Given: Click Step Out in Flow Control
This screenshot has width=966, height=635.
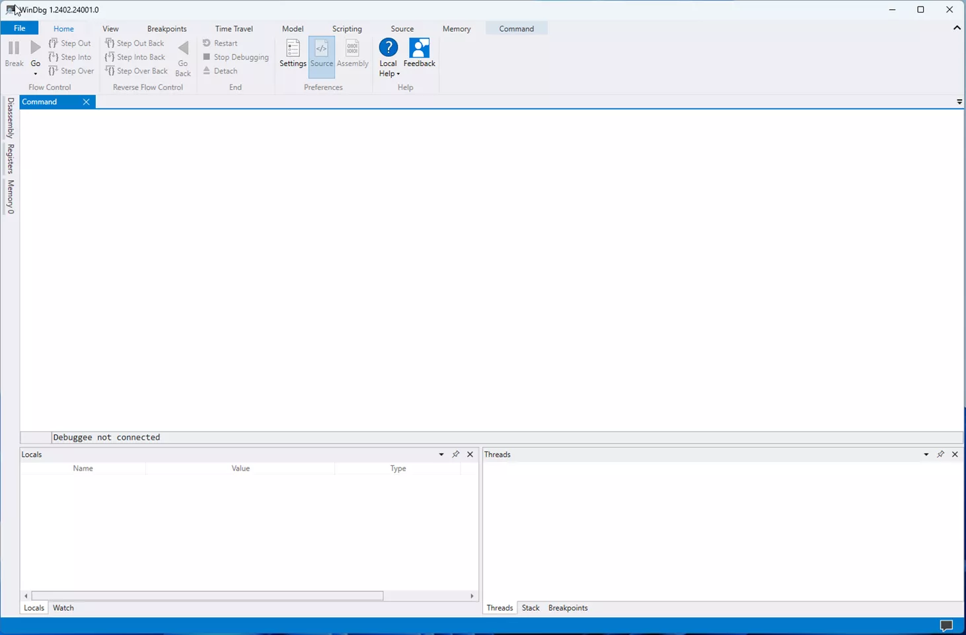Looking at the screenshot, I should click(70, 43).
